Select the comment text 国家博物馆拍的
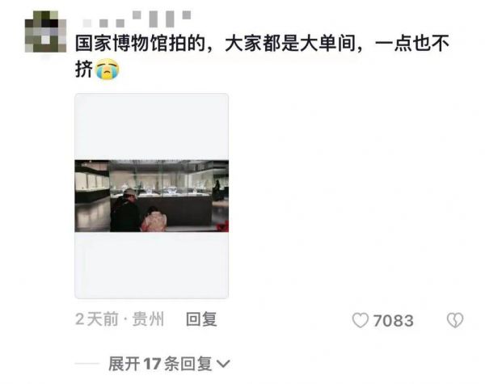Viewport: 485px width, 384px height. tap(141, 44)
